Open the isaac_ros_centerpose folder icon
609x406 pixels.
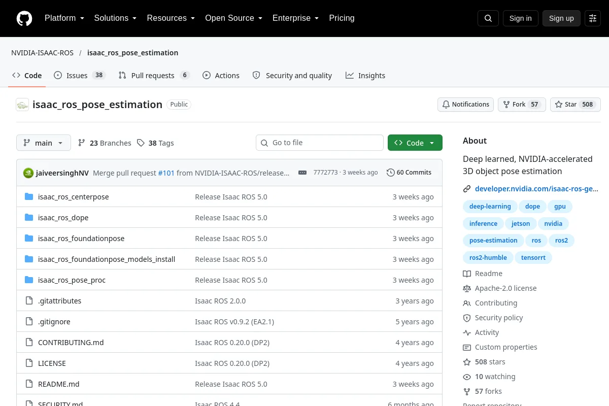tap(29, 196)
